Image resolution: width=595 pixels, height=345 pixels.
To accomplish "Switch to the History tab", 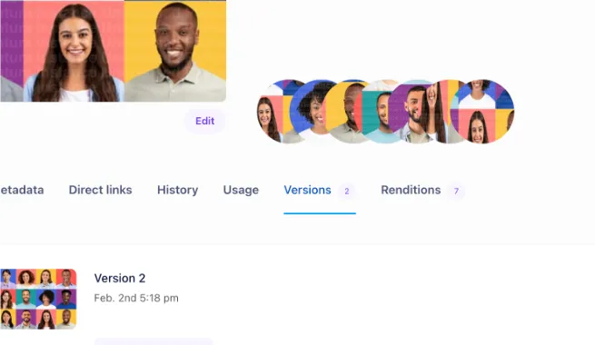I will point(177,190).
